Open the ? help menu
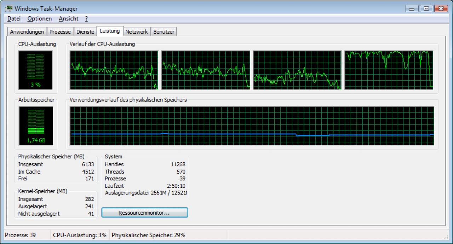Viewport: 453px width, 244px height. [86, 19]
